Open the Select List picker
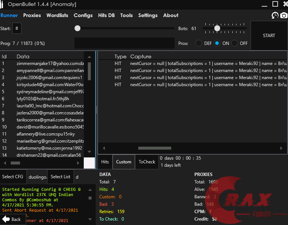The height and width of the screenshot is (225, 288). coord(60,177)
